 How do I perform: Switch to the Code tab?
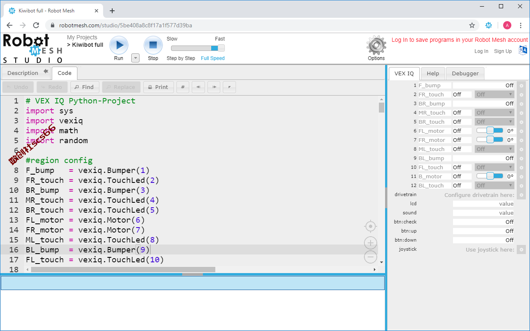click(x=65, y=73)
